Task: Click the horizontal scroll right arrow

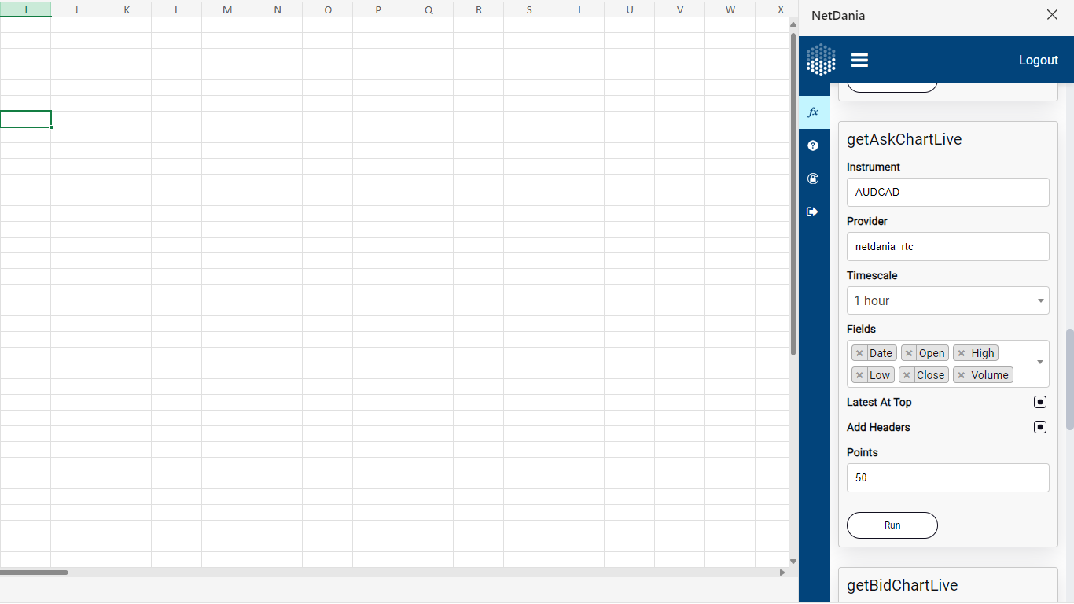Action: coord(782,573)
